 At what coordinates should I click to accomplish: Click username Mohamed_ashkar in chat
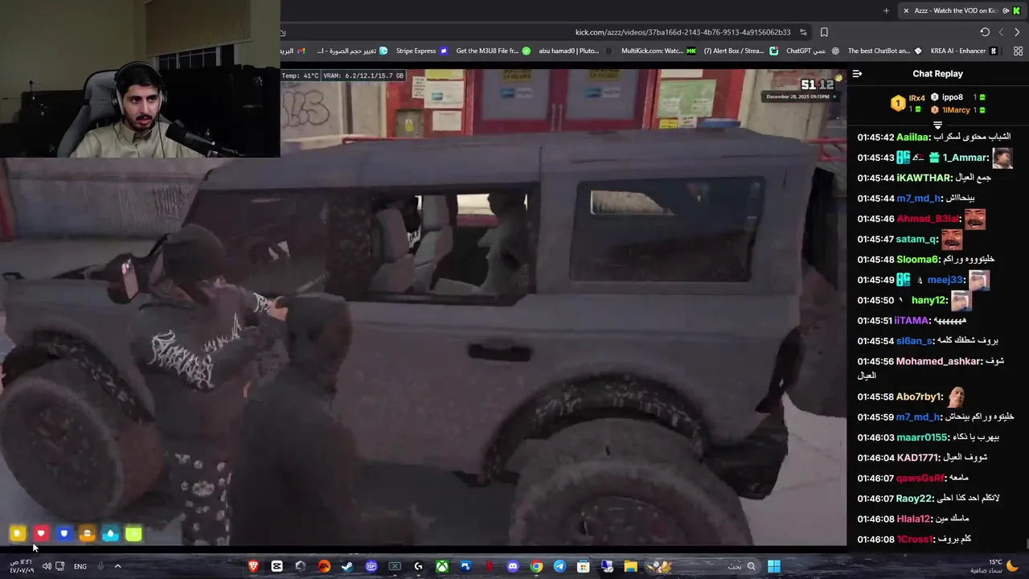pos(939,361)
